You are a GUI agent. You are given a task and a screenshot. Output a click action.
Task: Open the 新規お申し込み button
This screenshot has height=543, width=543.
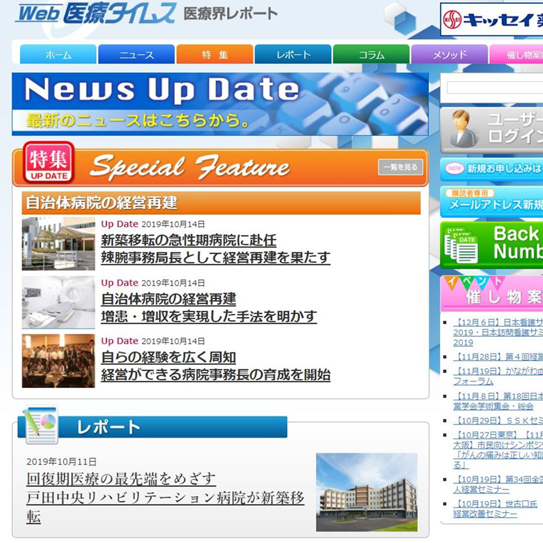pos(492,169)
